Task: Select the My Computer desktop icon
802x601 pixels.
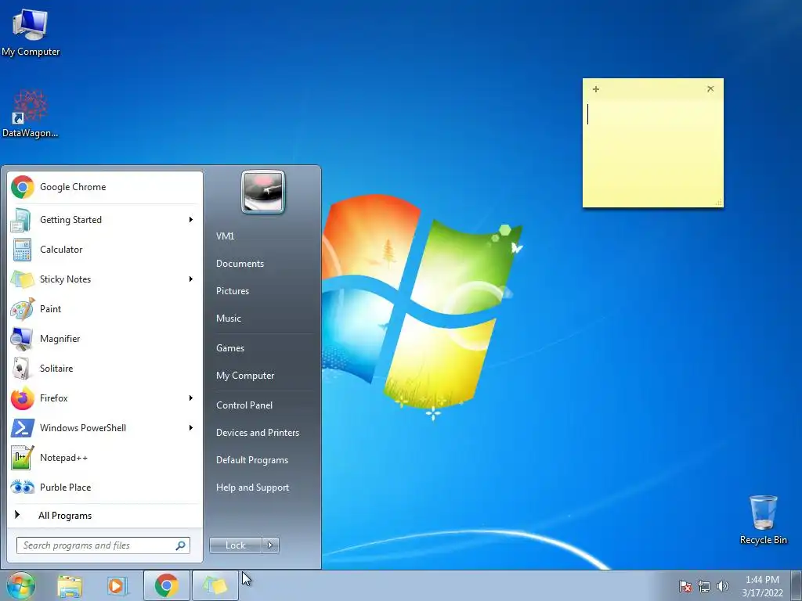Action: click(x=31, y=32)
